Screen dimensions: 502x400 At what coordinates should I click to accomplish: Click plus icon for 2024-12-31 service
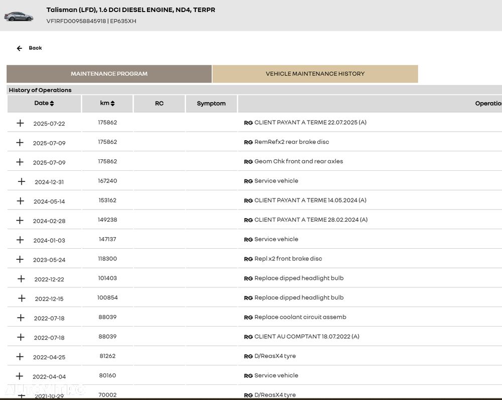(x=21, y=181)
